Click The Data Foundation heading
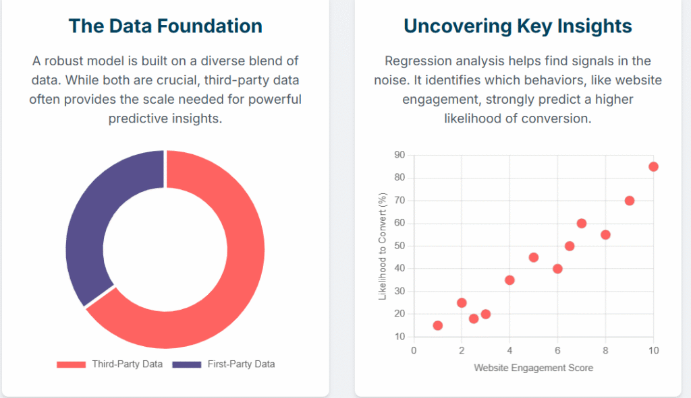691x398 pixels. tap(165, 26)
